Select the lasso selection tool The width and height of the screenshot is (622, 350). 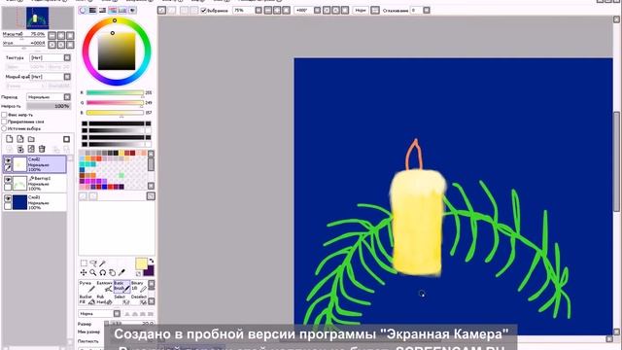pyautogui.click(x=93, y=263)
